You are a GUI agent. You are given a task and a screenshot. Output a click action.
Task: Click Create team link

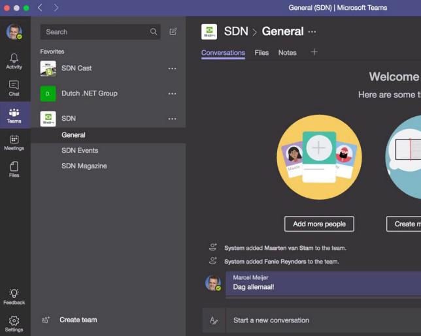78,320
